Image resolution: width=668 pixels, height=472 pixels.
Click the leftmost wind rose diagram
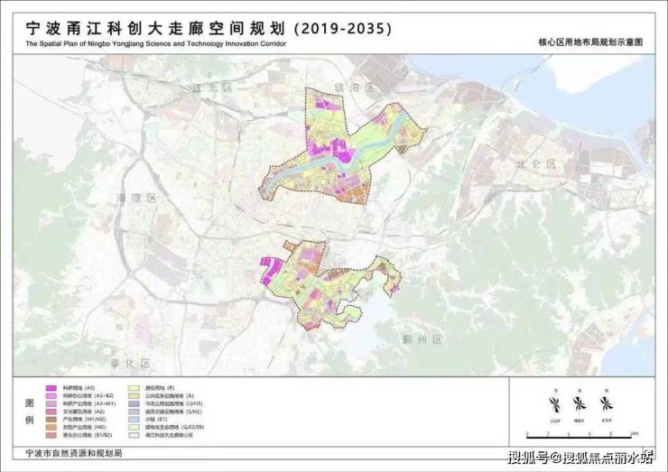(x=554, y=404)
